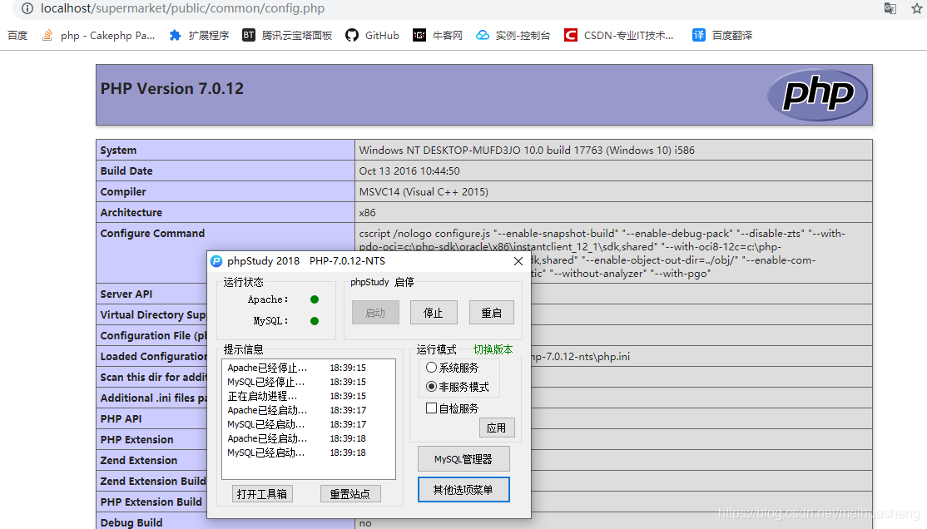Image resolution: width=927 pixels, height=529 pixels.
Task: Click the 停止 button to stop services
Action: 434,313
